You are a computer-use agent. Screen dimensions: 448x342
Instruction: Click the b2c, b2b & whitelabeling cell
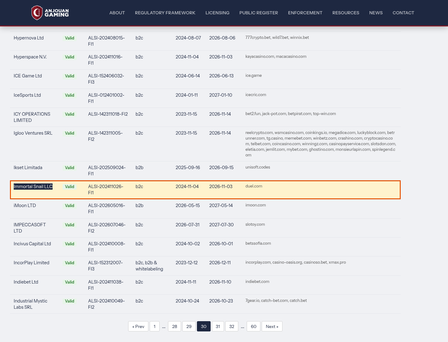tap(149, 266)
